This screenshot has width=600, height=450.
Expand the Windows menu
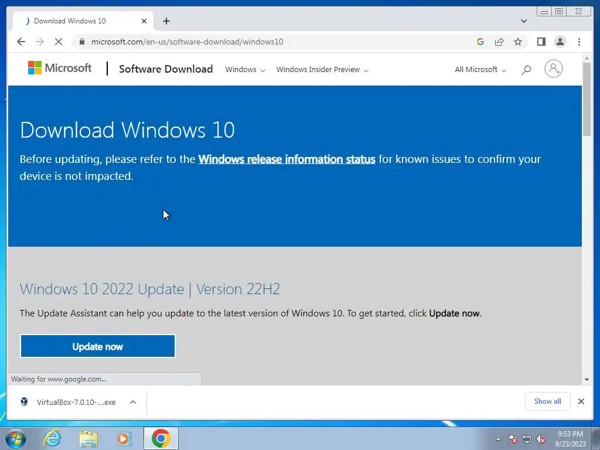[245, 70]
